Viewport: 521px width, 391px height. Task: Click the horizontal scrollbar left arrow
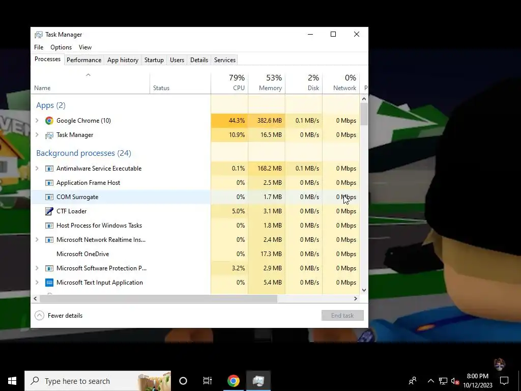[x=35, y=298]
